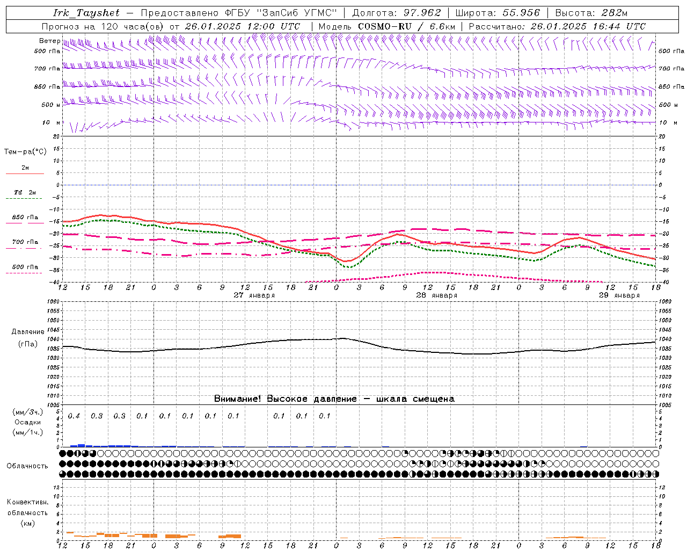This screenshot has width=687, height=550.
Task: Select the 'Высота: 282м' elevation text
Action: click(x=591, y=13)
